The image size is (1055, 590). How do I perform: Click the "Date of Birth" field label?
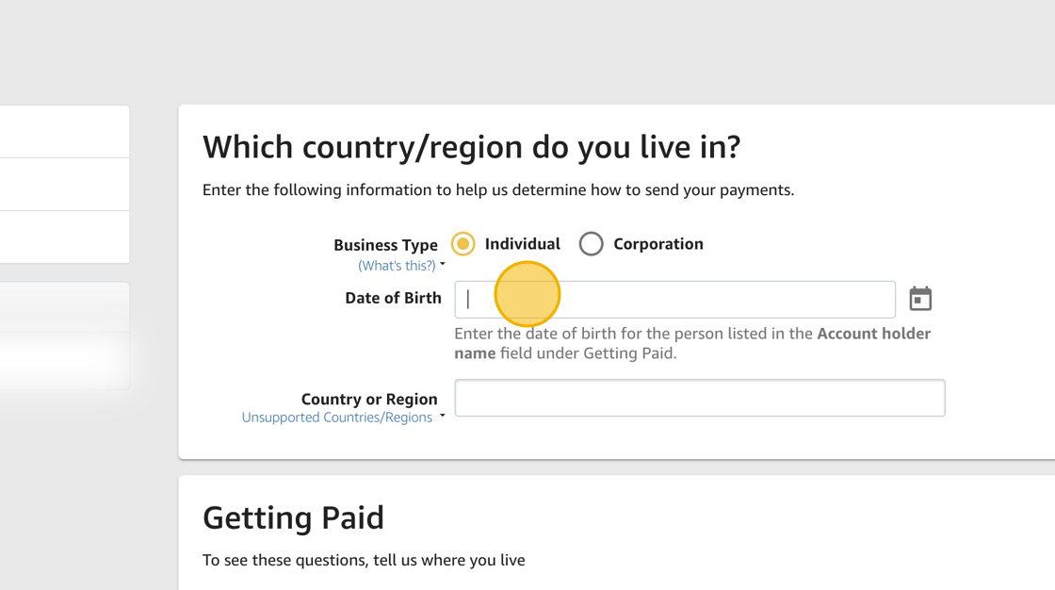393,298
